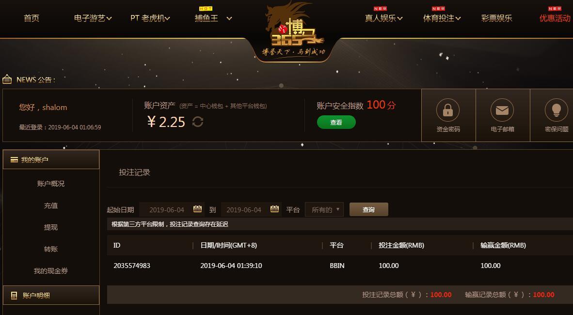
Task: Click the green 查看 button
Action: (x=336, y=122)
